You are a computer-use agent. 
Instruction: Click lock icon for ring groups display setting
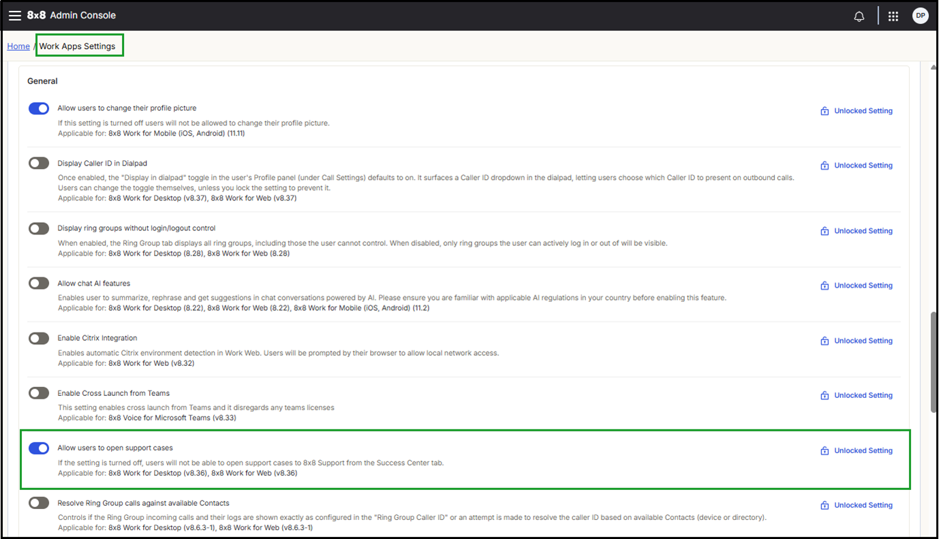click(x=825, y=231)
